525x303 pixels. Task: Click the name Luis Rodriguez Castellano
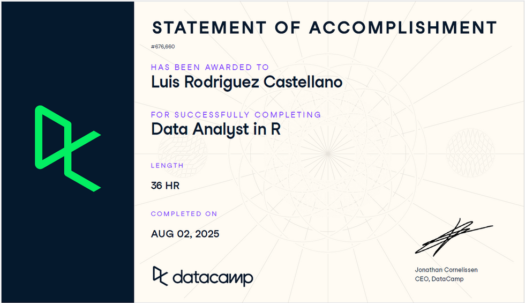[247, 82]
